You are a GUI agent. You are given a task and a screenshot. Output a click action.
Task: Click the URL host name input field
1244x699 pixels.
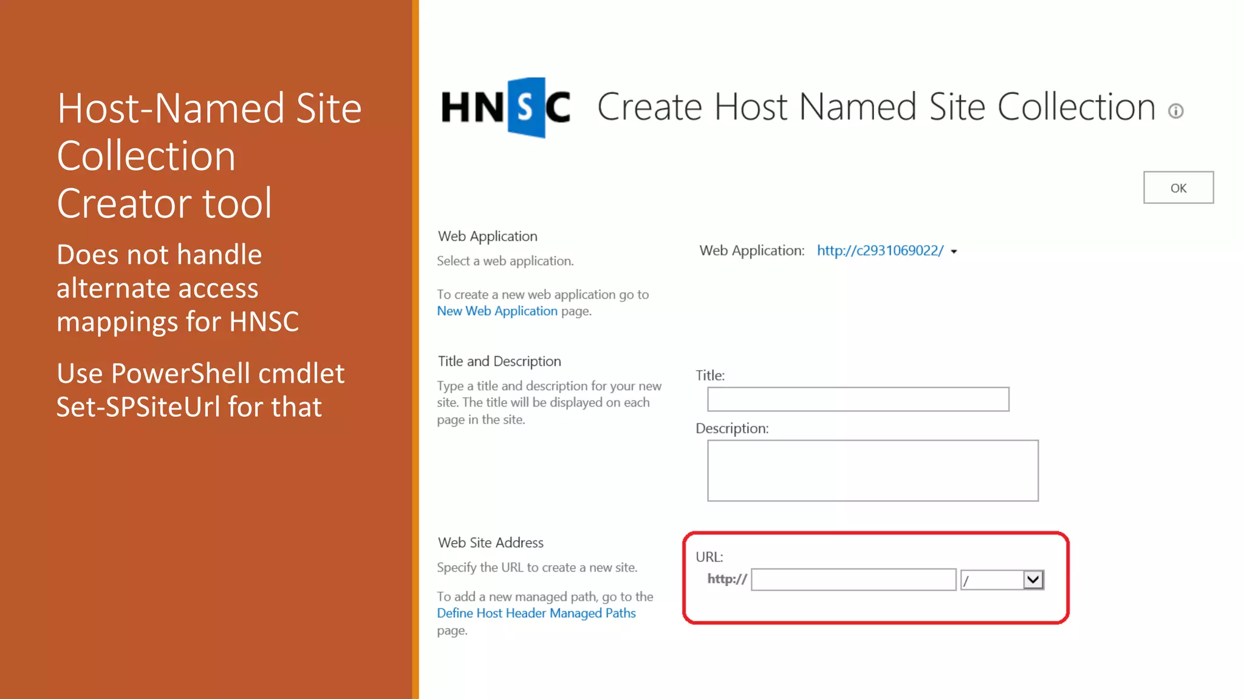click(x=853, y=579)
